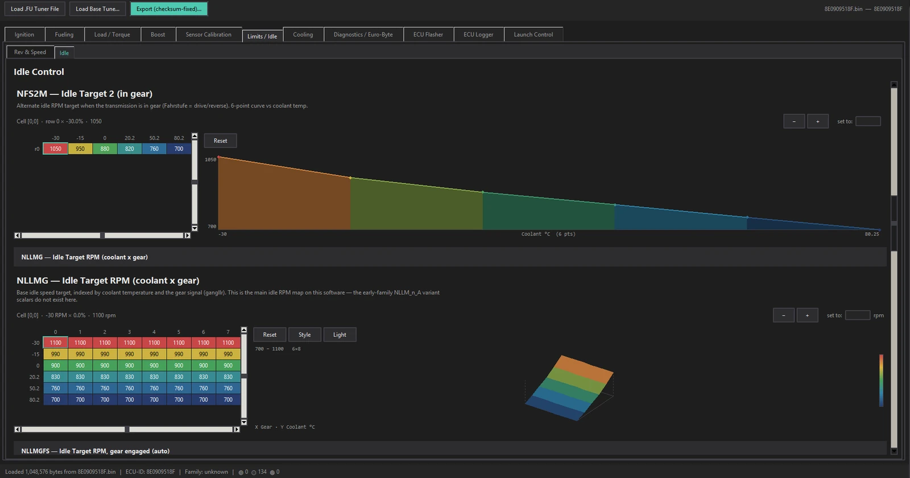Screen dimensions: 910x478
Task: Click the NFS2M 'set to' input field
Action: pos(868,121)
